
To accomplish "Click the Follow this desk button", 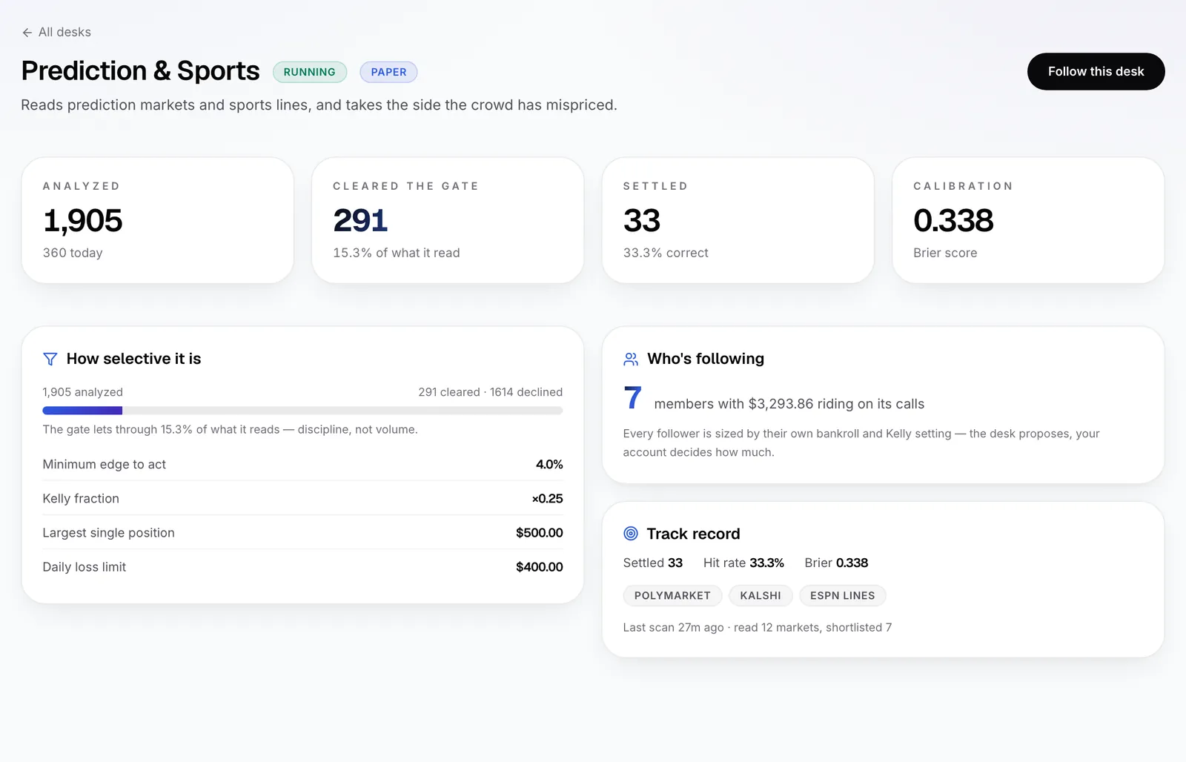I will (1096, 72).
